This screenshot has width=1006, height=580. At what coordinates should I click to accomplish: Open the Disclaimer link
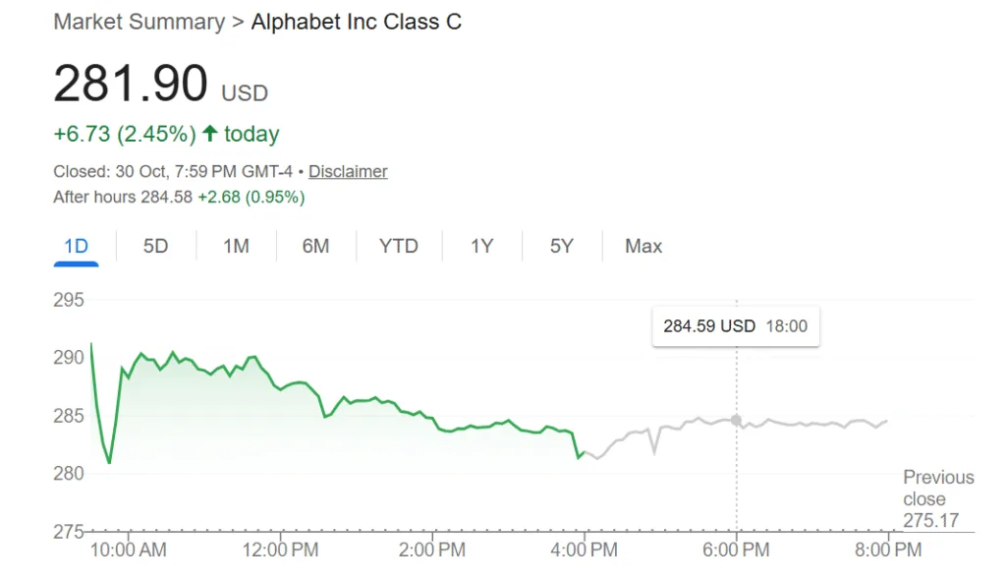348,171
